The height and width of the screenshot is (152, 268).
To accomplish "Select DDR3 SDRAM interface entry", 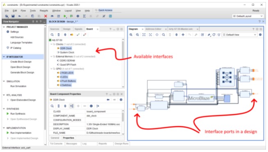I will click(x=67, y=61).
